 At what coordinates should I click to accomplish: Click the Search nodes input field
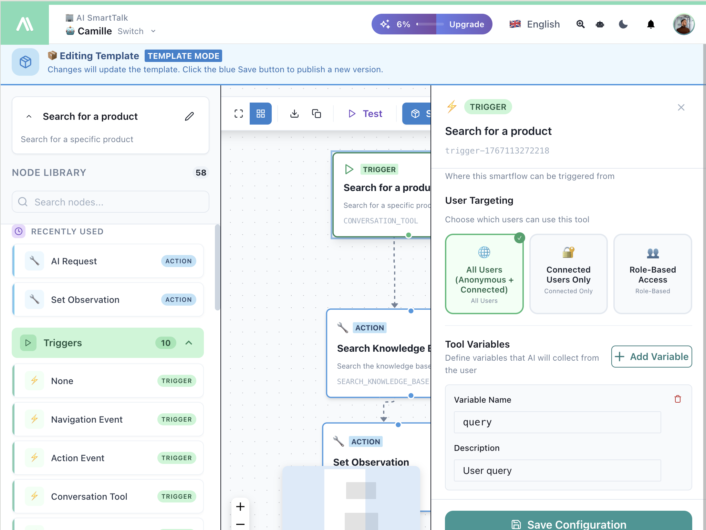(x=110, y=202)
